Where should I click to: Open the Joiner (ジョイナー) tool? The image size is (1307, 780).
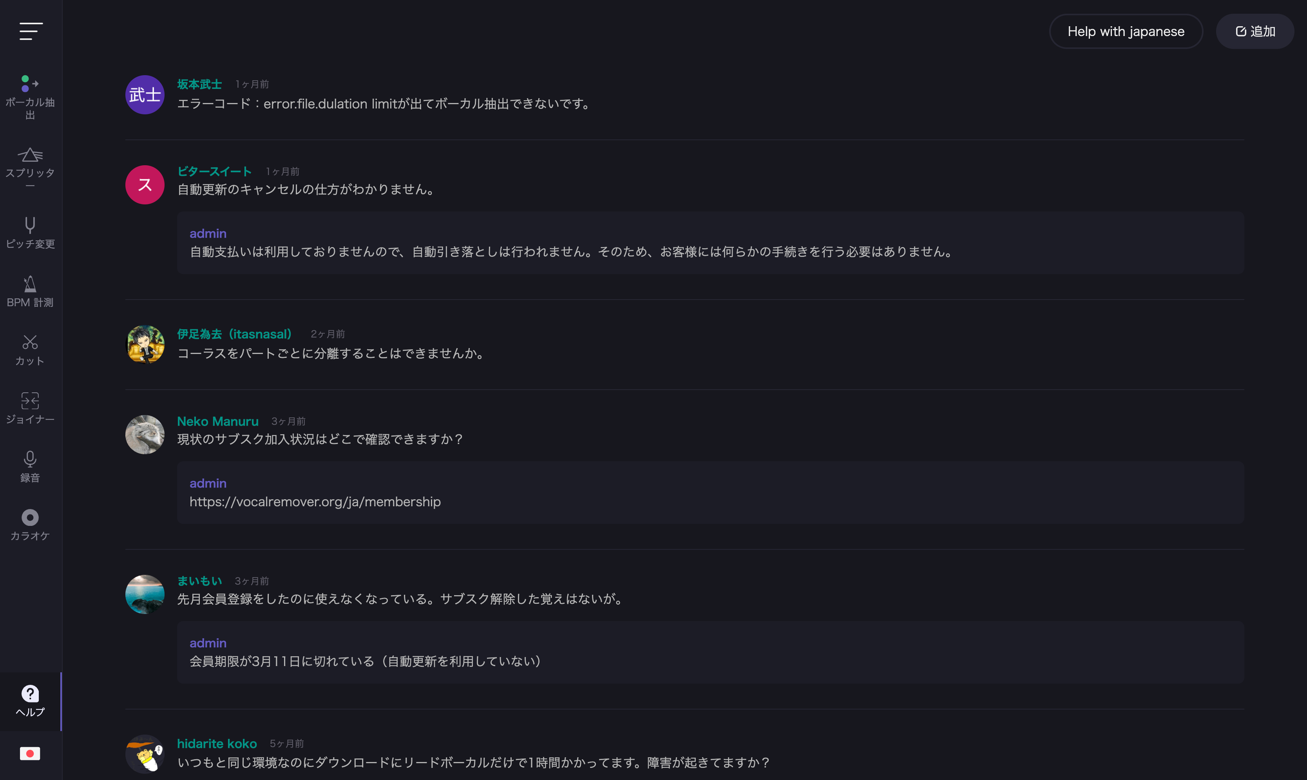[x=30, y=408]
